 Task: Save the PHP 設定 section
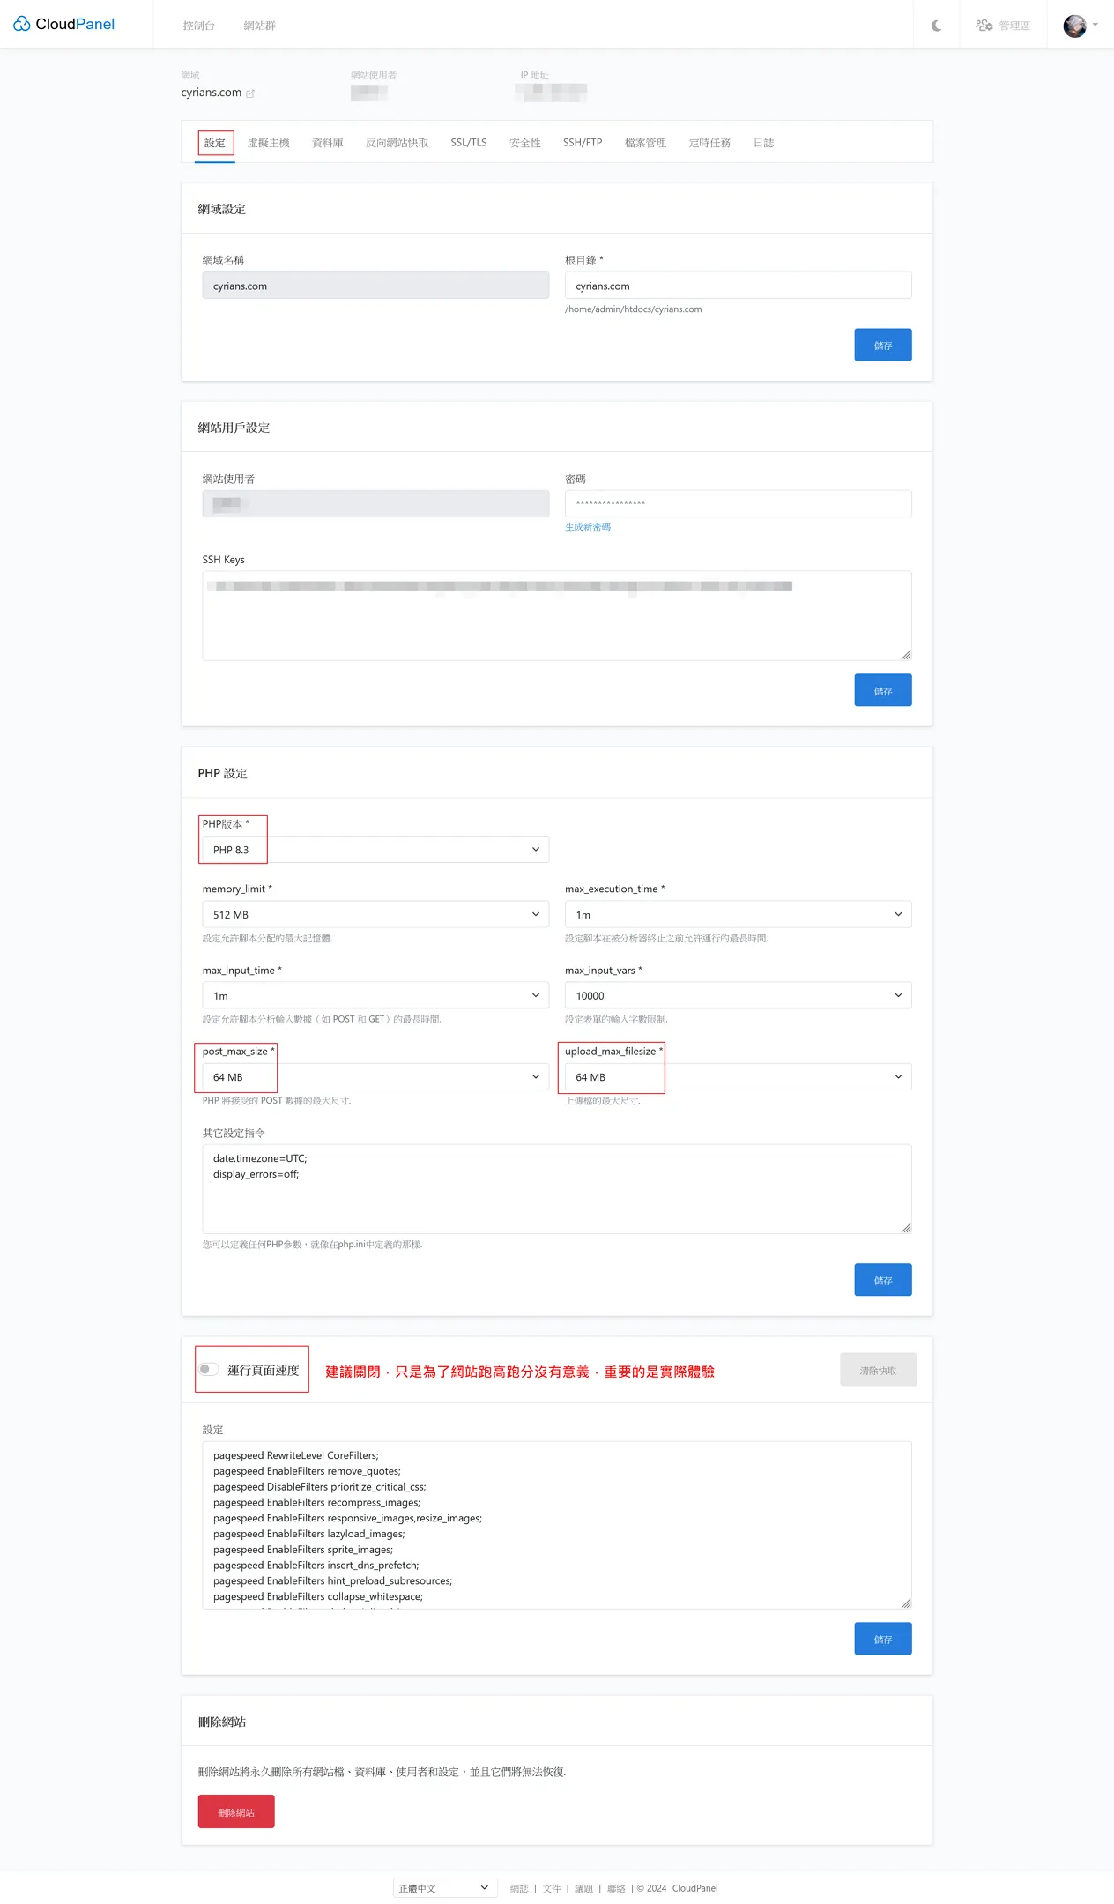tap(882, 1280)
